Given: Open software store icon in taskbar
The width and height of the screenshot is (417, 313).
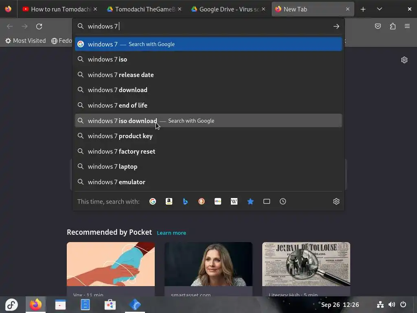Looking at the screenshot, I should tap(110, 304).
